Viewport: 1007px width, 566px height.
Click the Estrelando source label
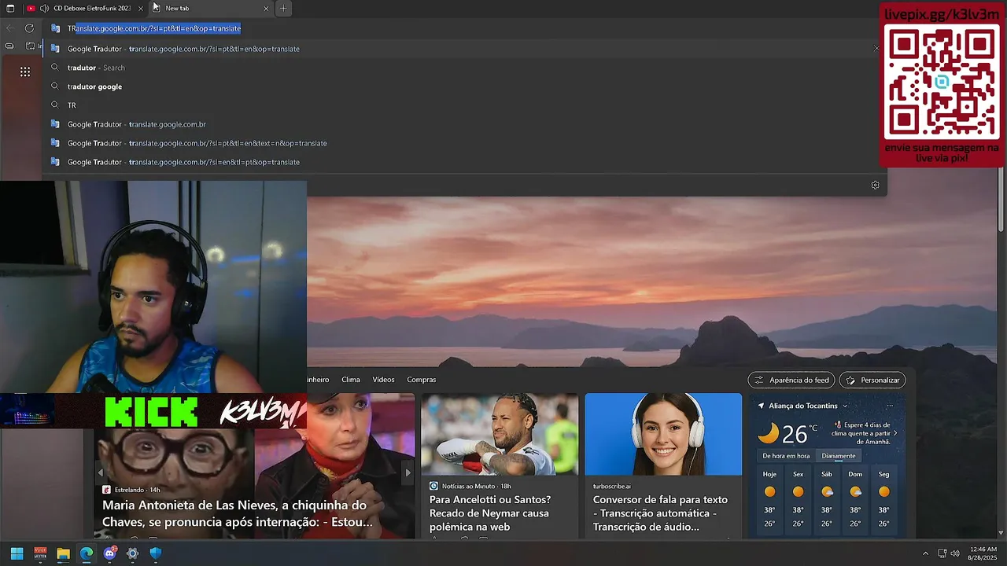[x=131, y=490]
